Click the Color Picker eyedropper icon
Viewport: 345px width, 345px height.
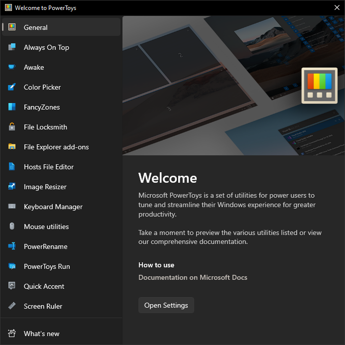(x=12, y=87)
